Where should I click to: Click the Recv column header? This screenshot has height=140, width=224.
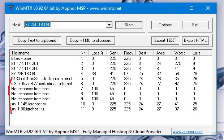click(x=129, y=53)
